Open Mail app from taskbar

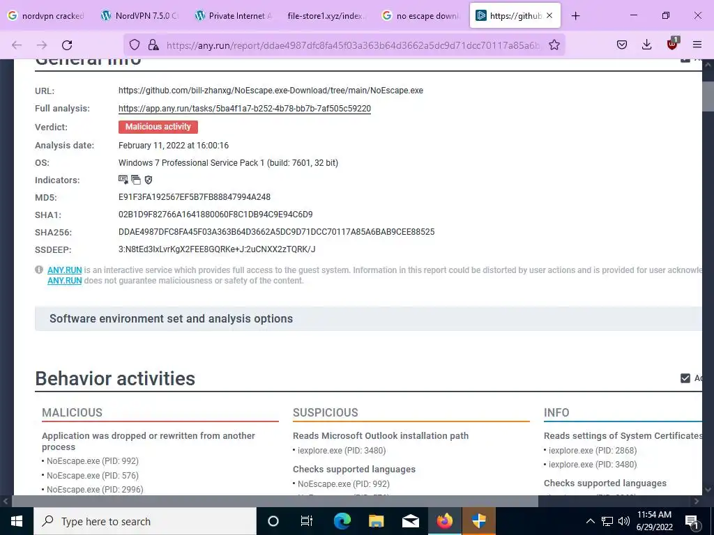coord(410,521)
